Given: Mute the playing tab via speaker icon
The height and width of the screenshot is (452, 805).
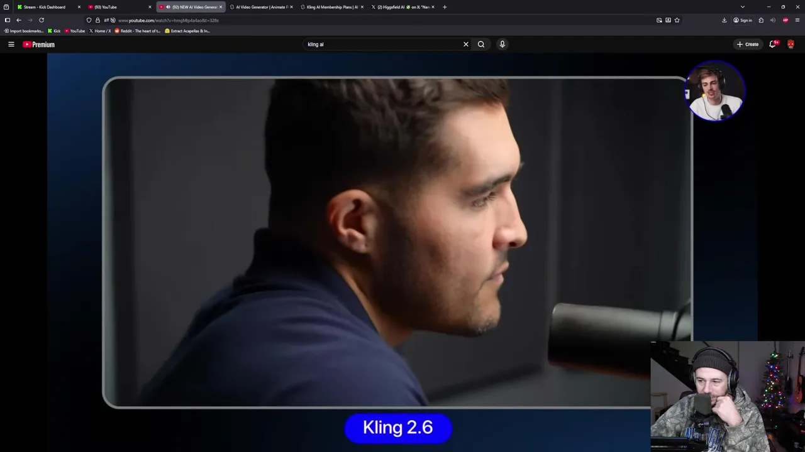Looking at the screenshot, I should tap(168, 7).
